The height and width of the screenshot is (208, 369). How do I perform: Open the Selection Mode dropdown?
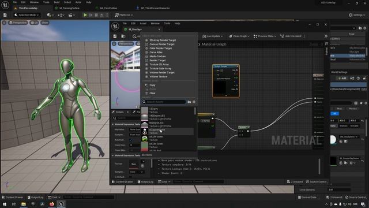(x=27, y=15)
